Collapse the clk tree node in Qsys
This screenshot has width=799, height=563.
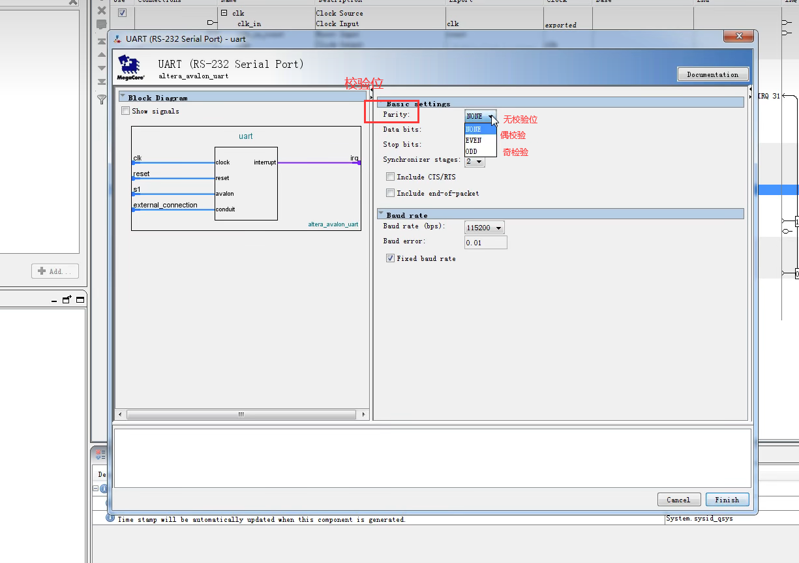(x=224, y=13)
